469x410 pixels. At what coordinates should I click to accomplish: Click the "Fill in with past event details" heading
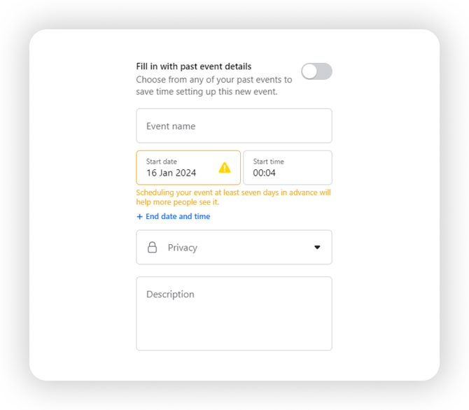pos(194,66)
